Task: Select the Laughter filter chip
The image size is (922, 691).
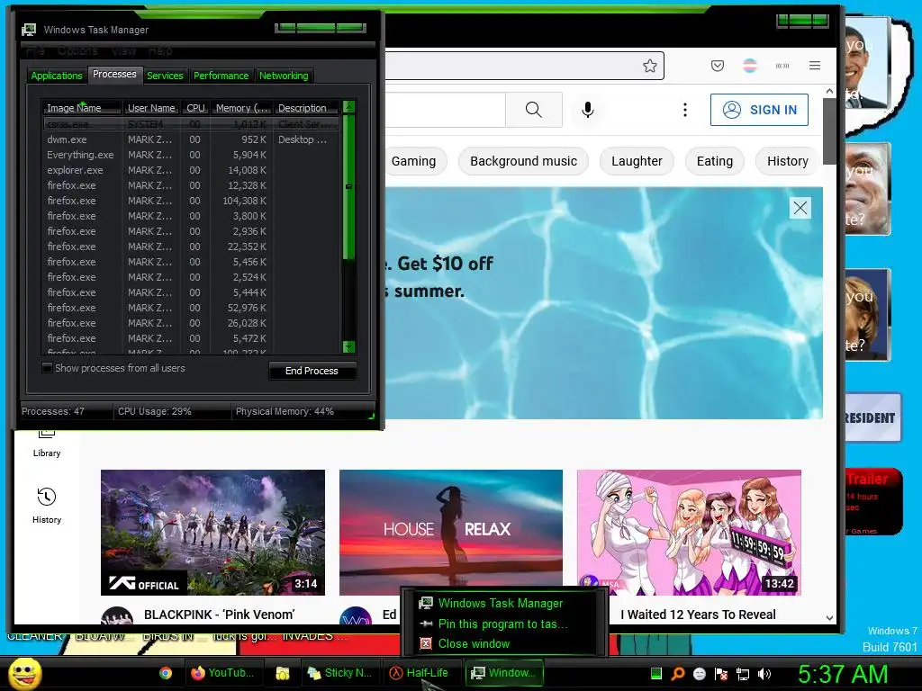Action: pos(637,161)
